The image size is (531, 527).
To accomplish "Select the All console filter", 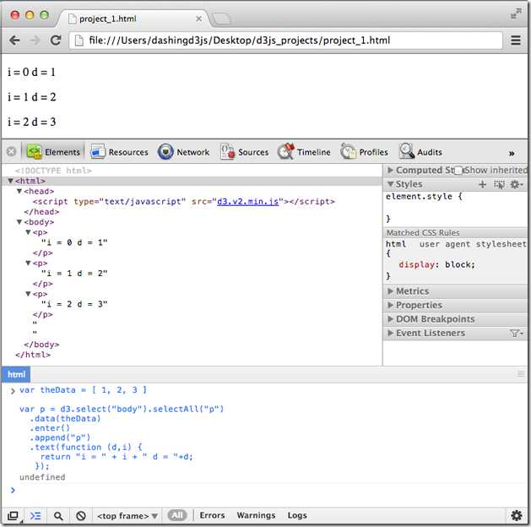I will (x=177, y=515).
